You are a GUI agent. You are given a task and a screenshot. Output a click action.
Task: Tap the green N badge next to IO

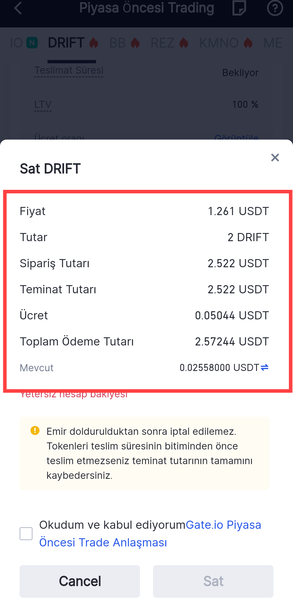coord(32,43)
